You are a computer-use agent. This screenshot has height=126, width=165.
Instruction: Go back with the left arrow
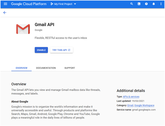(x=5, y=13)
